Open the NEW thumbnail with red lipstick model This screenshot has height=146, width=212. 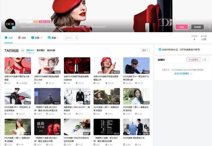tap(18, 65)
